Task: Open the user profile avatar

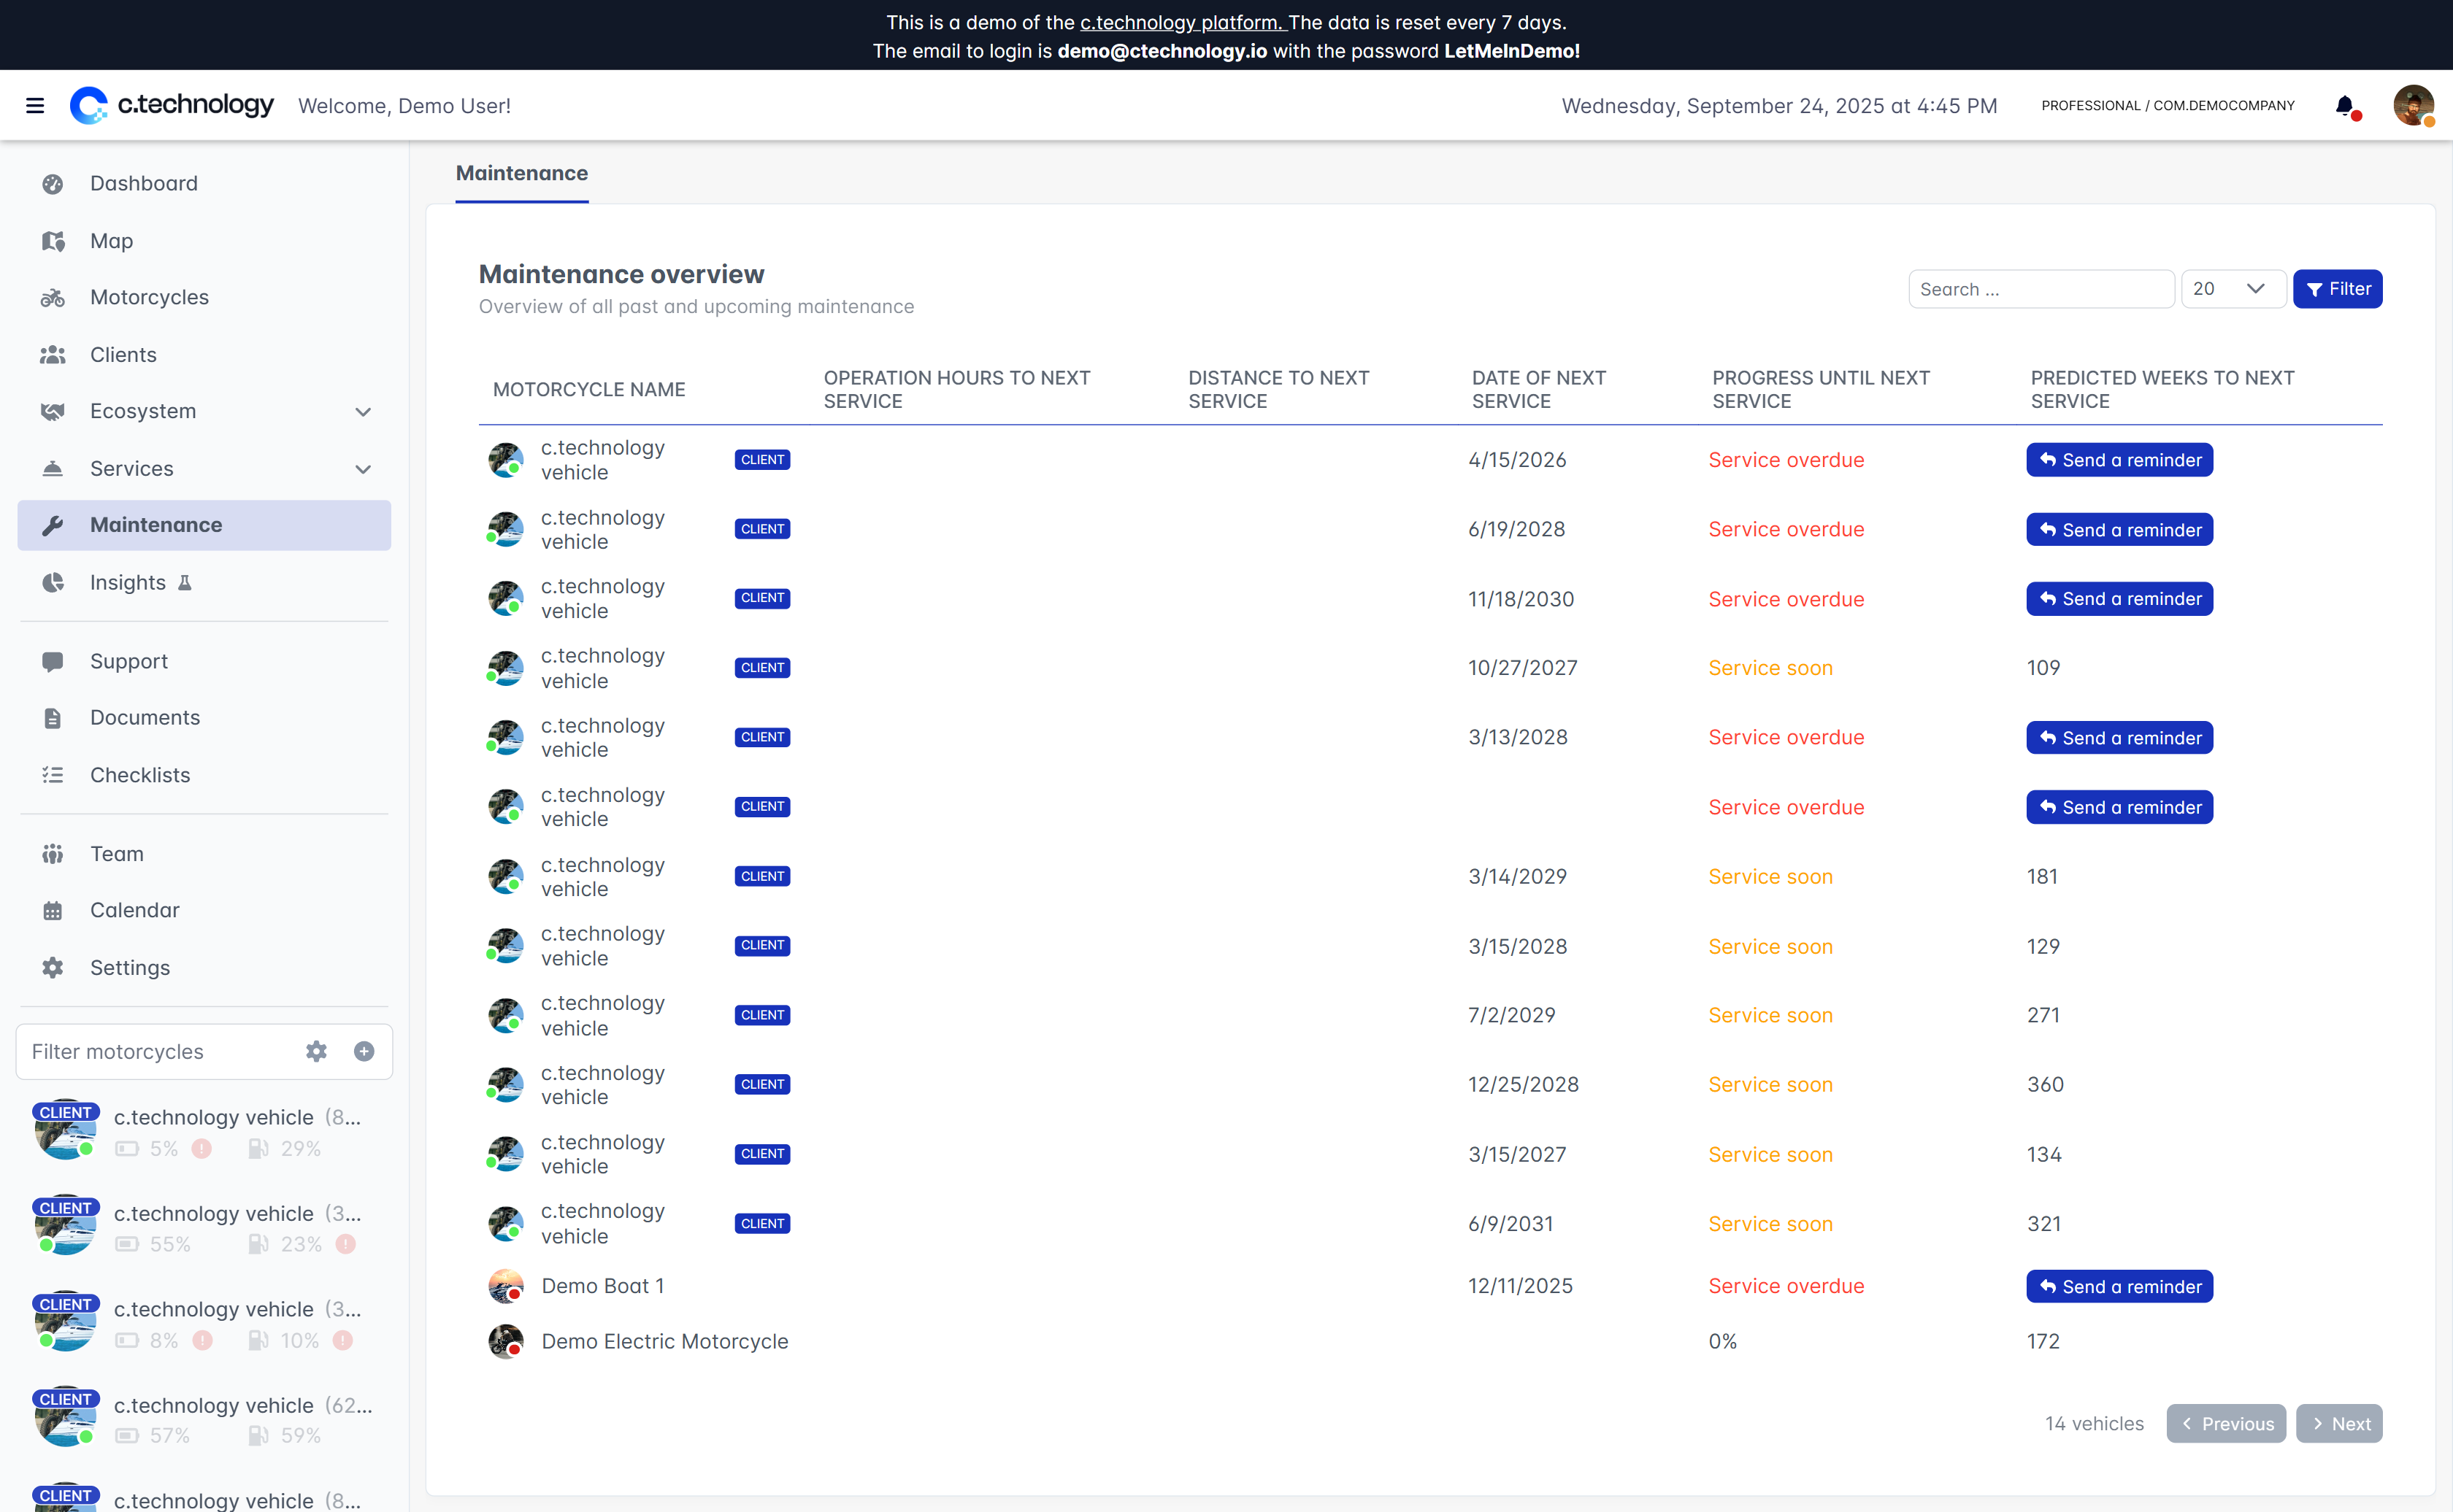Action: tap(2413, 105)
